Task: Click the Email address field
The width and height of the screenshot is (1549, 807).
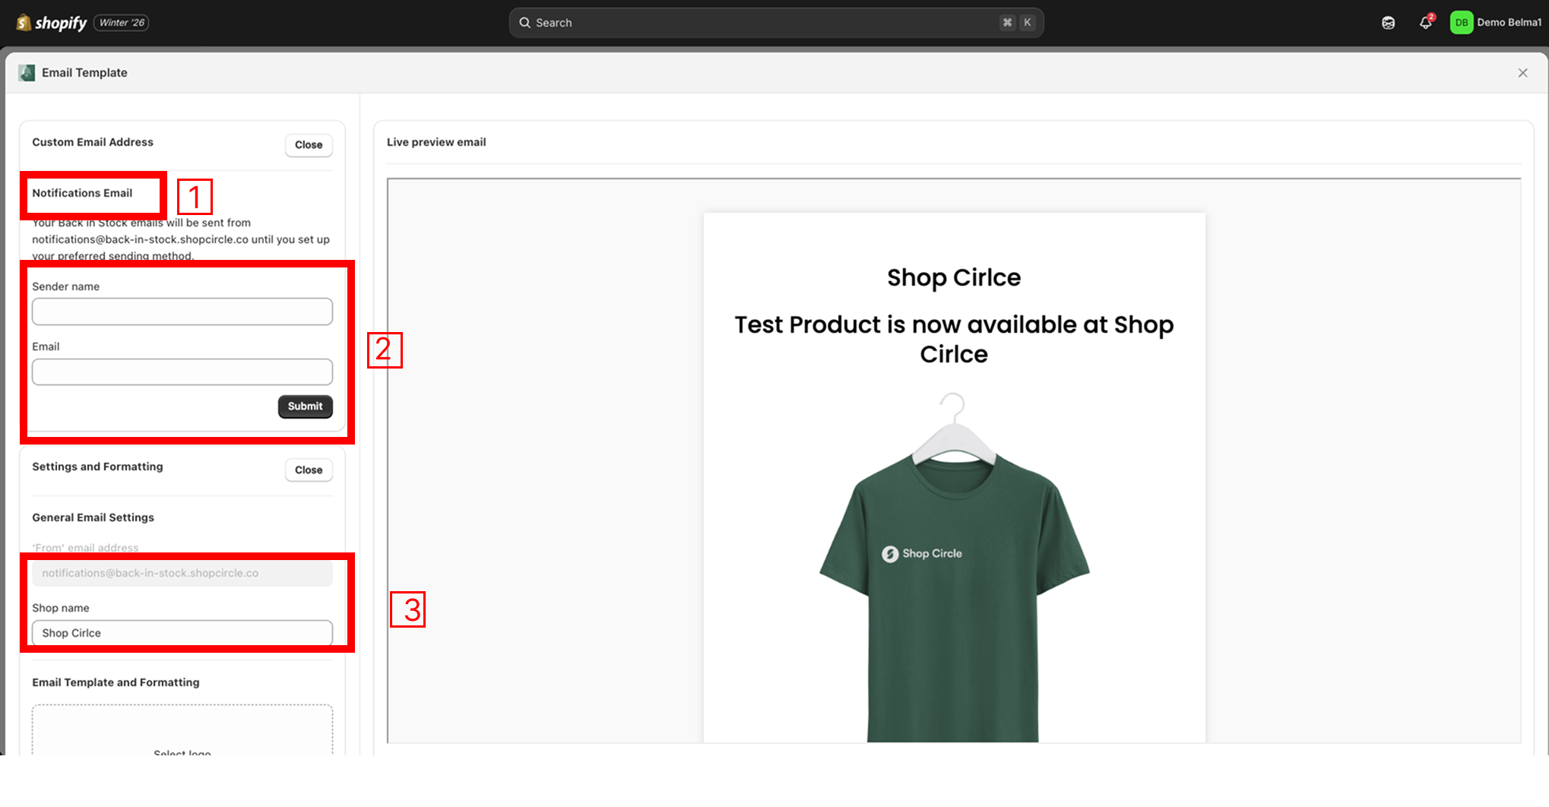Action: [x=182, y=372]
